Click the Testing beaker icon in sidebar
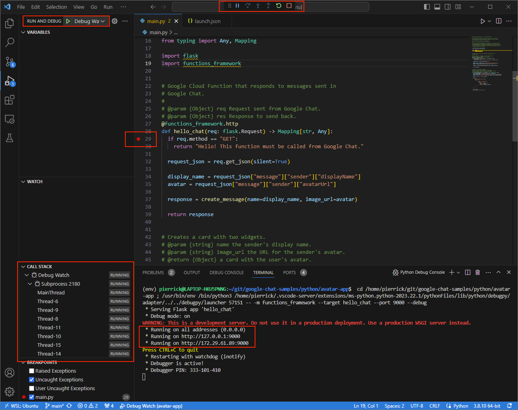The height and width of the screenshot is (410, 518). (10, 138)
